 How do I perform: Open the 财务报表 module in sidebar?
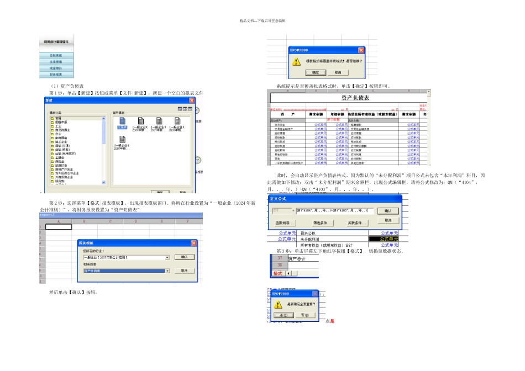tap(56, 75)
